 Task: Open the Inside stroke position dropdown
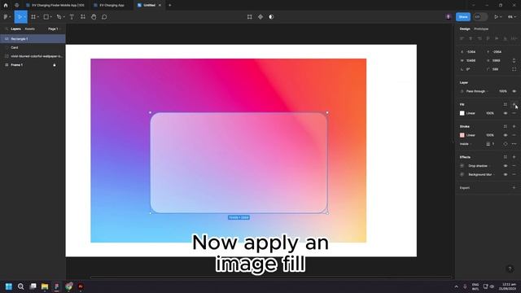(x=466, y=144)
